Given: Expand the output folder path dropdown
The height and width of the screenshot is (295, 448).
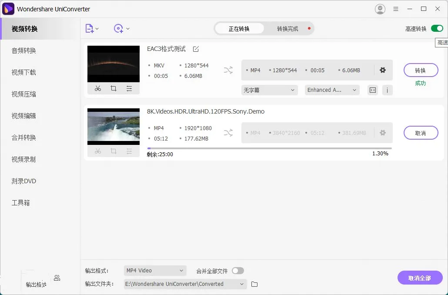Looking at the screenshot, I should pyautogui.click(x=242, y=284).
